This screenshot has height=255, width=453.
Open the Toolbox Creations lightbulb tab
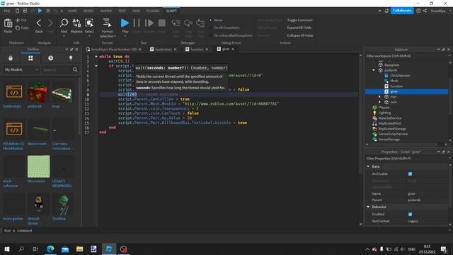(71, 58)
